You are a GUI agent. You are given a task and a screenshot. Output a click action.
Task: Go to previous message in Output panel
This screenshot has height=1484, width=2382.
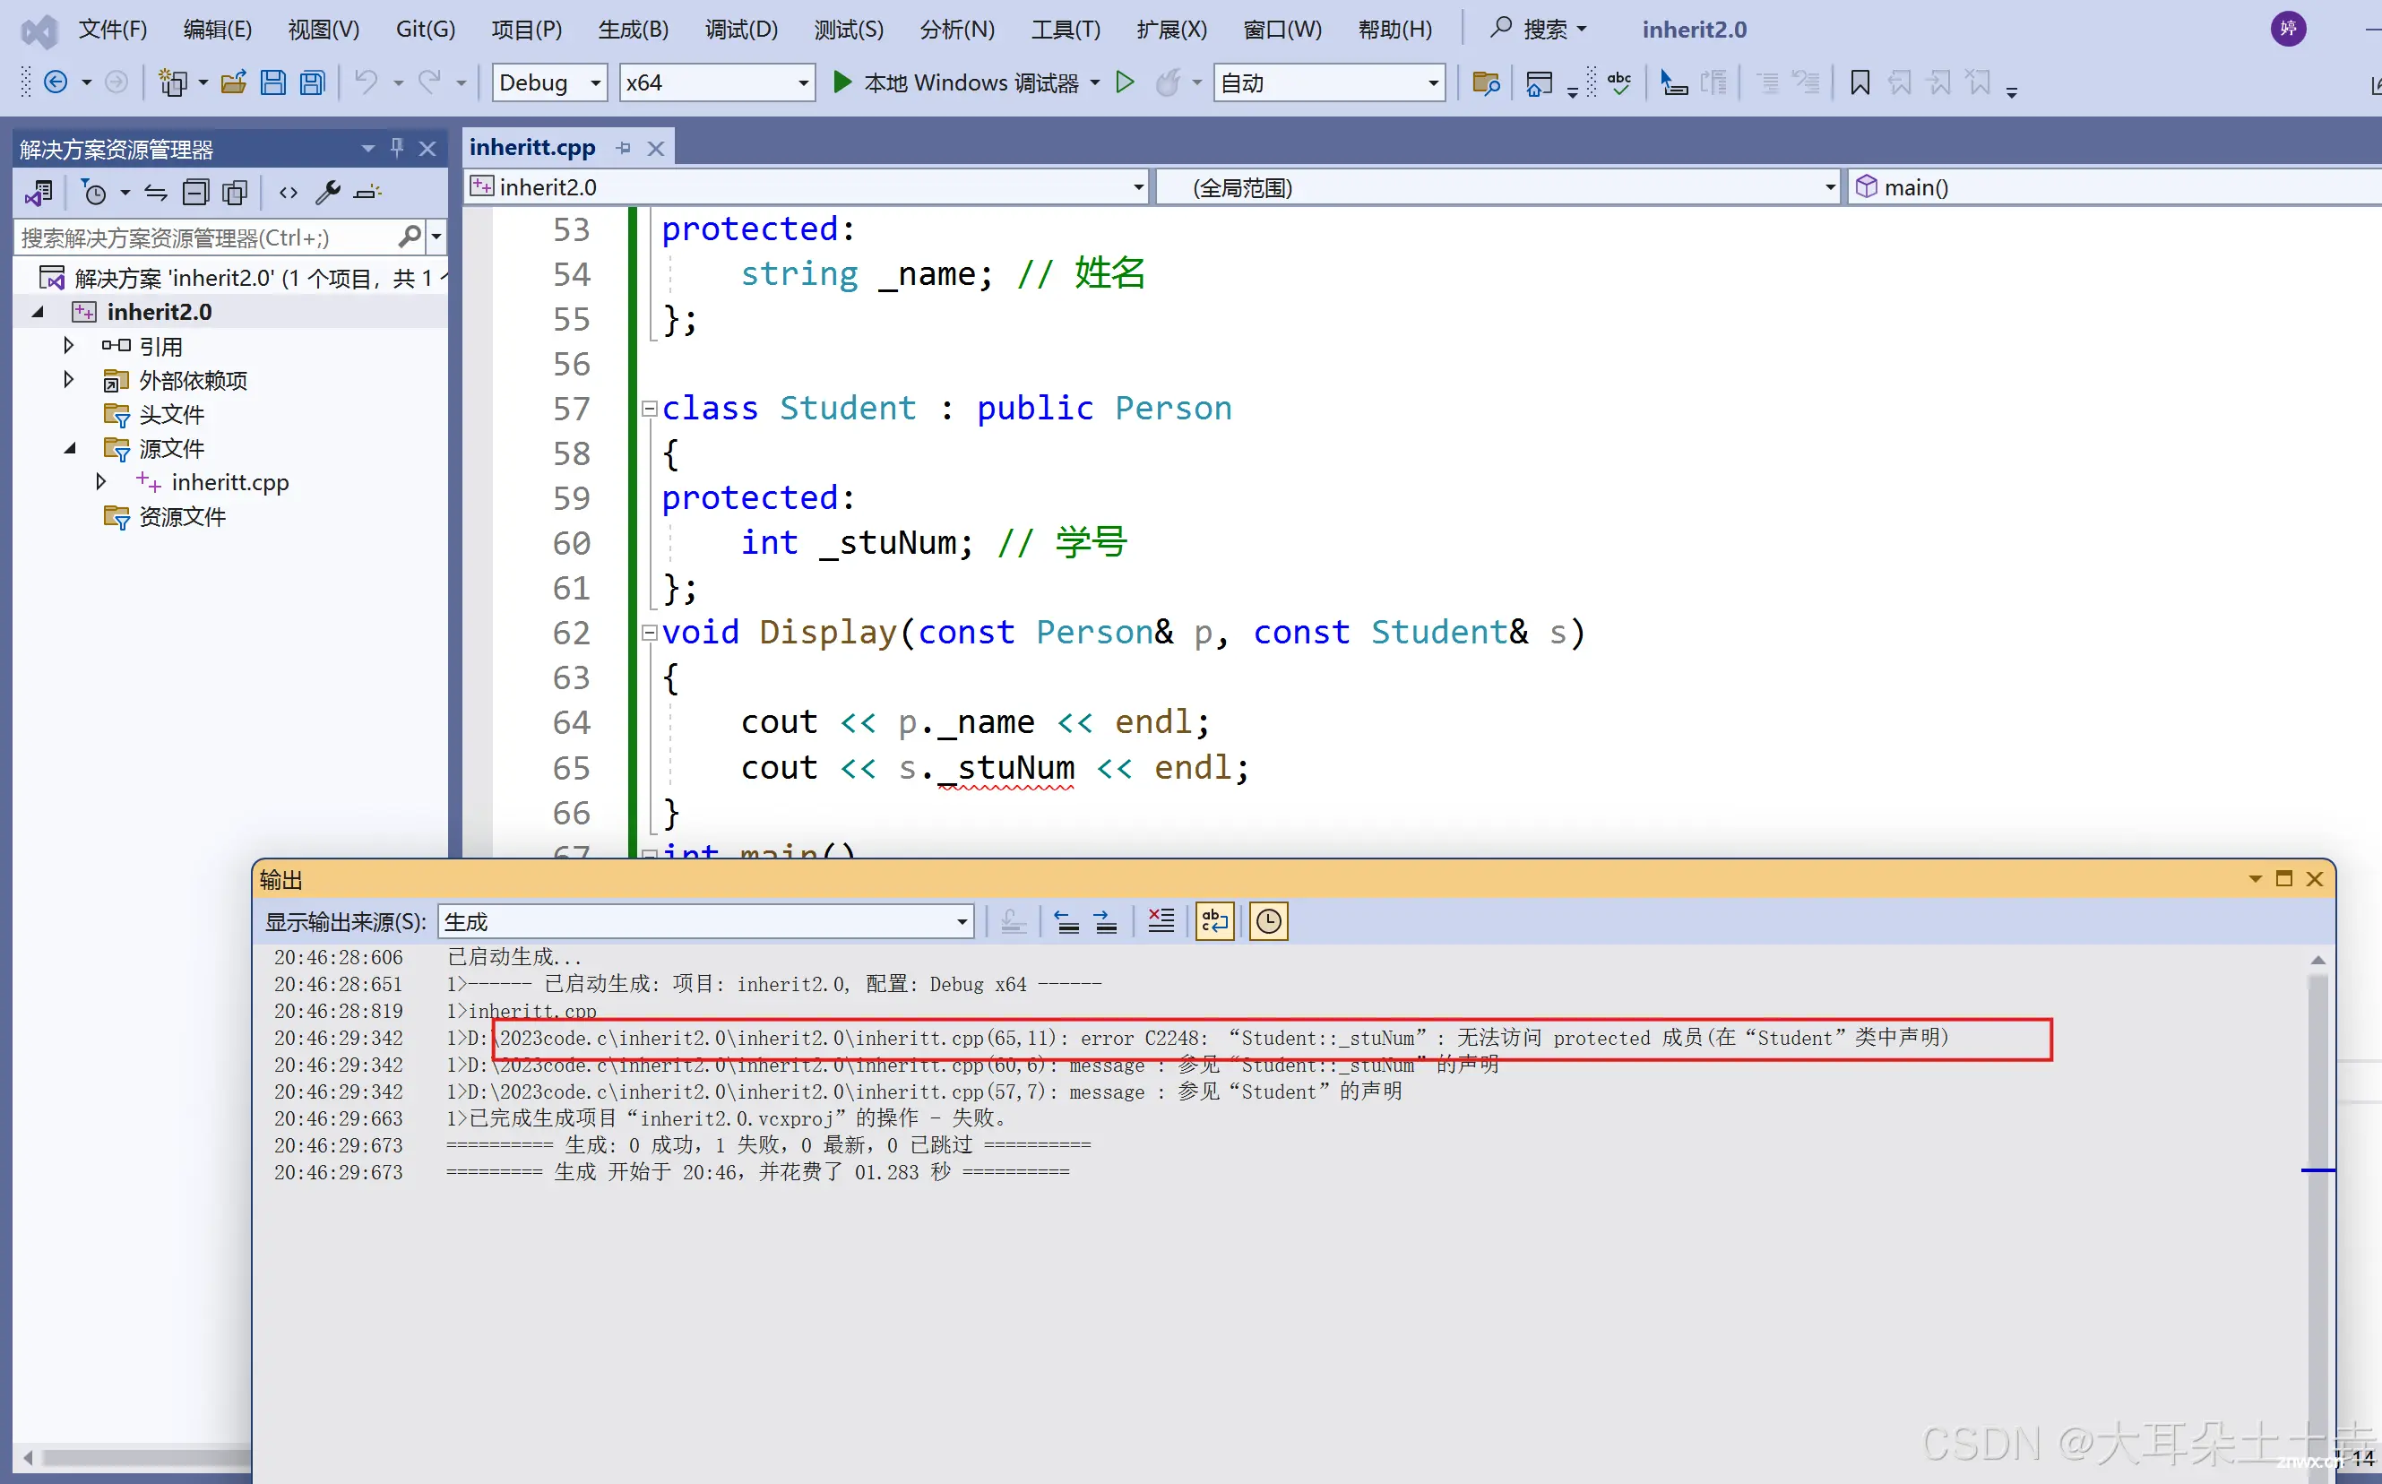click(1066, 921)
